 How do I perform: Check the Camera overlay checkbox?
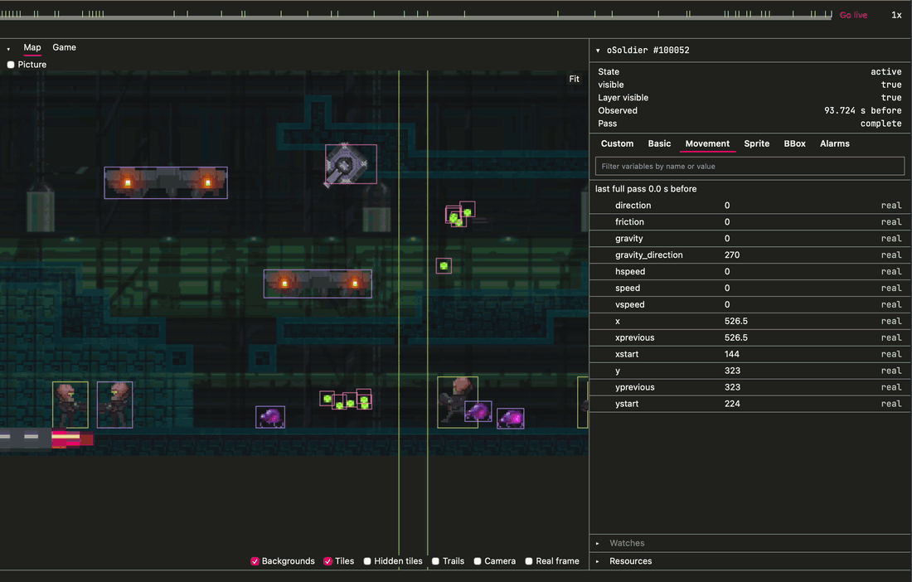tap(478, 561)
